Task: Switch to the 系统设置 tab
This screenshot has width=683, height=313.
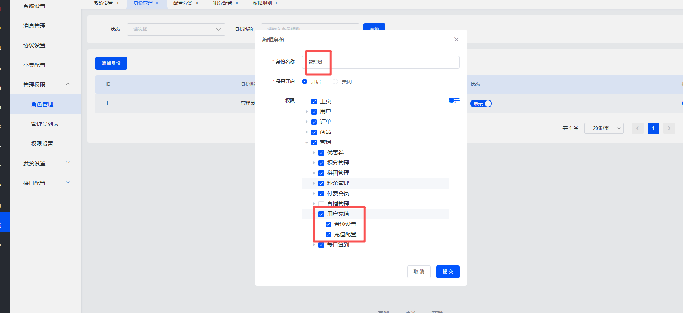Action: 103,3
